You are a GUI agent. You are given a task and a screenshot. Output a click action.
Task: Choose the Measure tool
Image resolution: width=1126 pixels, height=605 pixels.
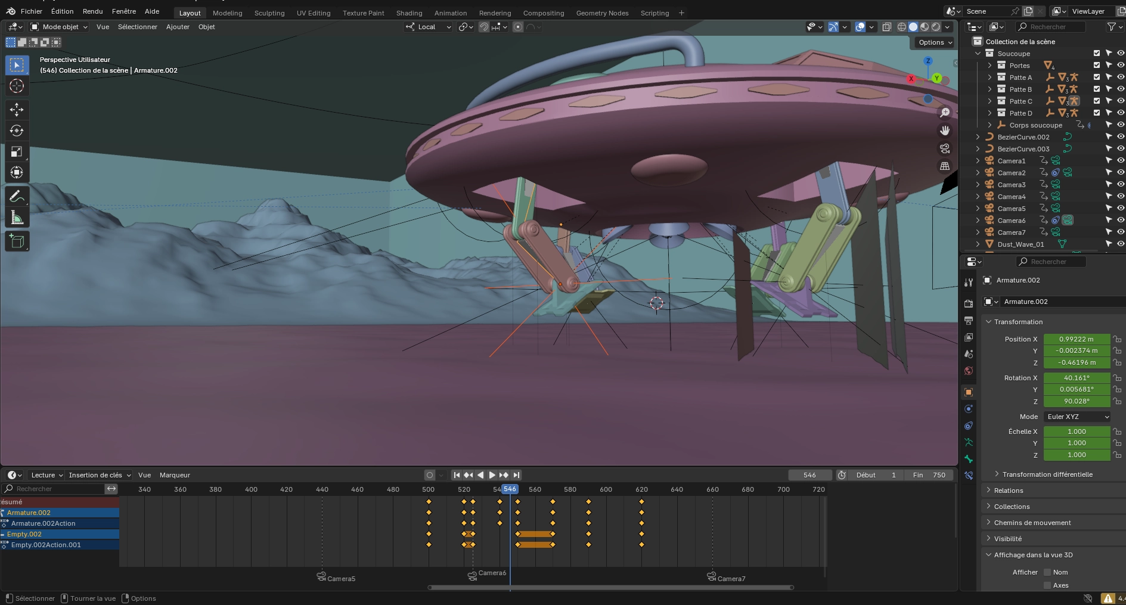point(17,218)
